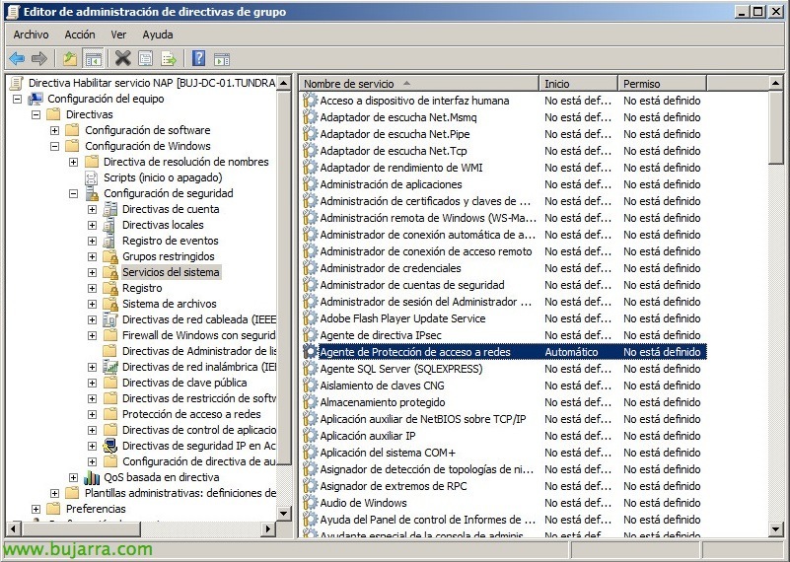Click the Help question mark icon
The height and width of the screenshot is (562, 790).
tap(198, 59)
